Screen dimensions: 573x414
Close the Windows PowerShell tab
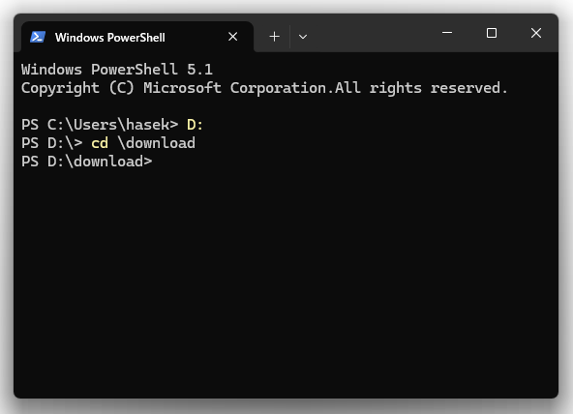click(x=232, y=37)
